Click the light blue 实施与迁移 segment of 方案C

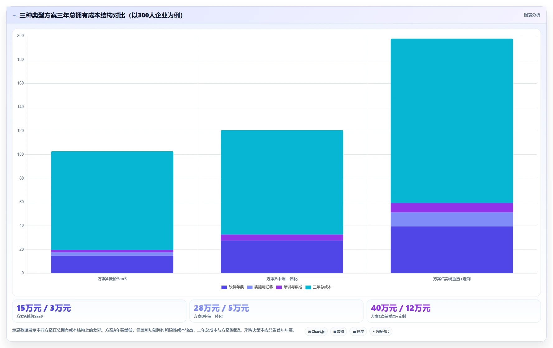(x=452, y=219)
